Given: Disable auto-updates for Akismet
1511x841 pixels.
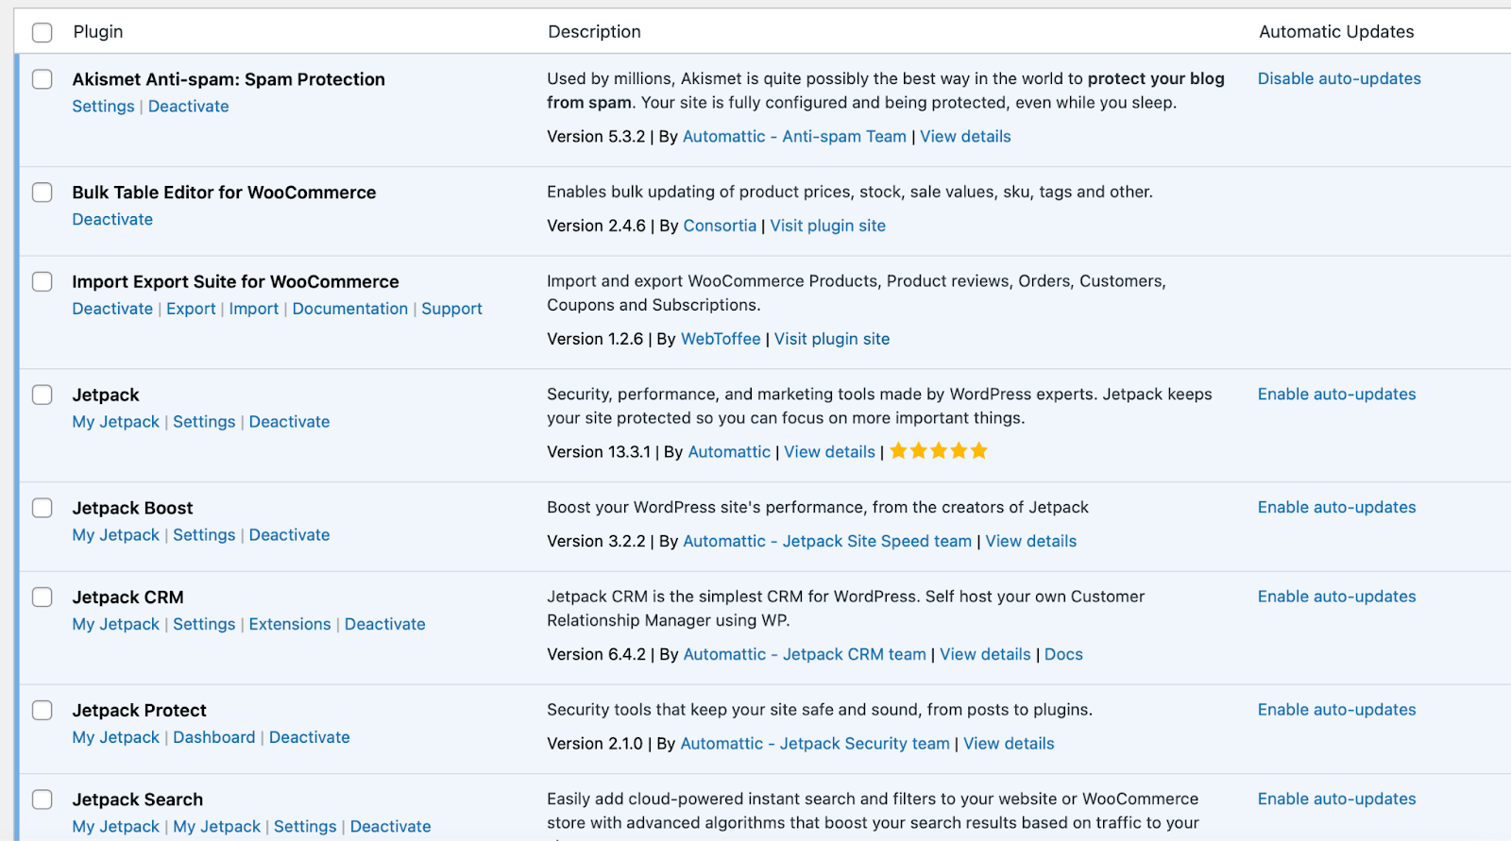Looking at the screenshot, I should (1339, 79).
